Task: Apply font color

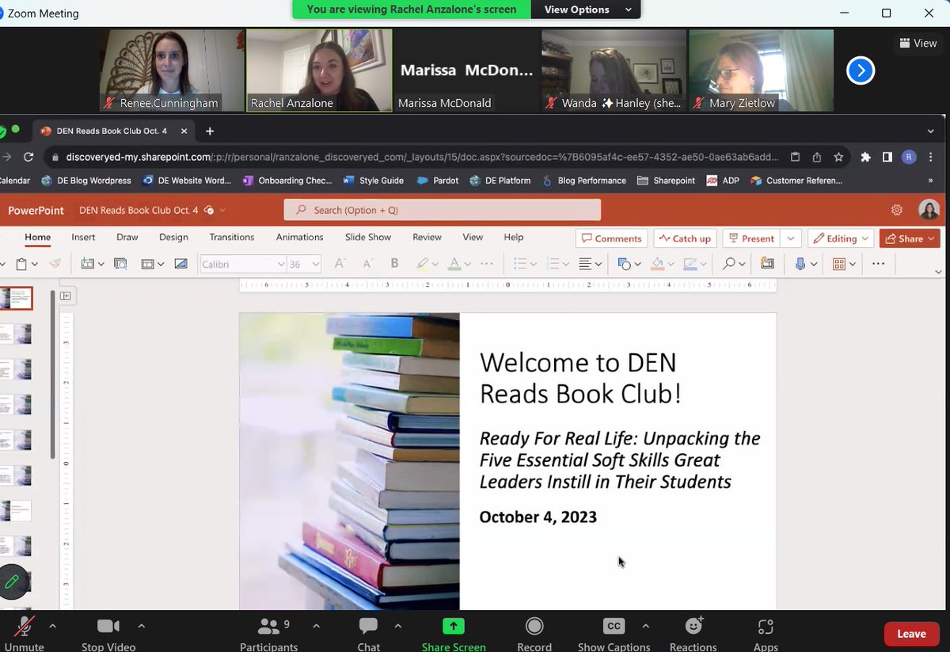Action: click(454, 264)
